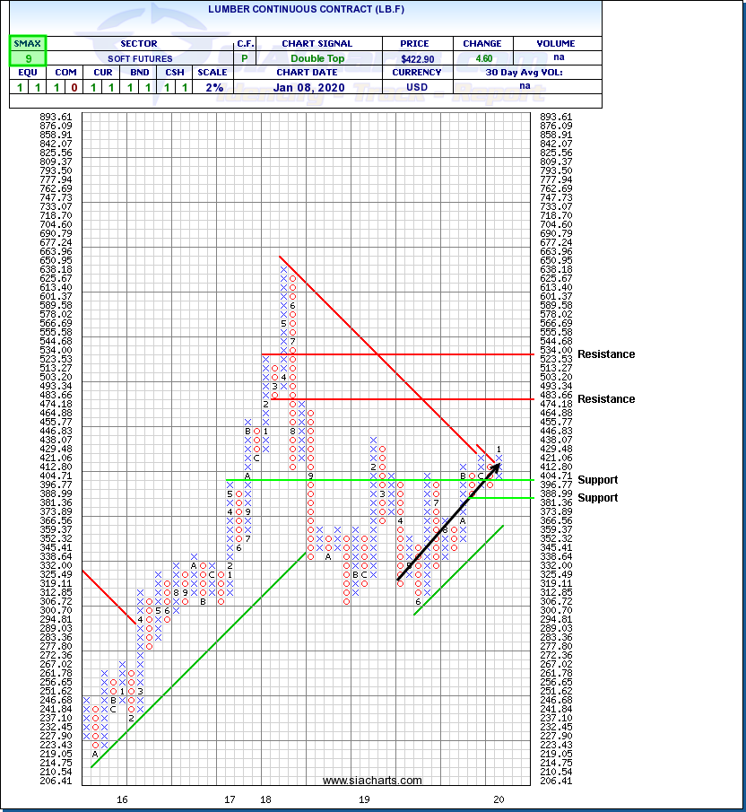Select the Soft Futures sector label

click(137, 58)
